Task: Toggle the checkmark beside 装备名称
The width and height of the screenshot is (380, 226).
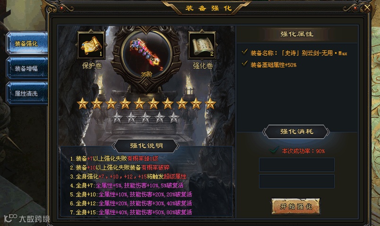Action: 244,52
